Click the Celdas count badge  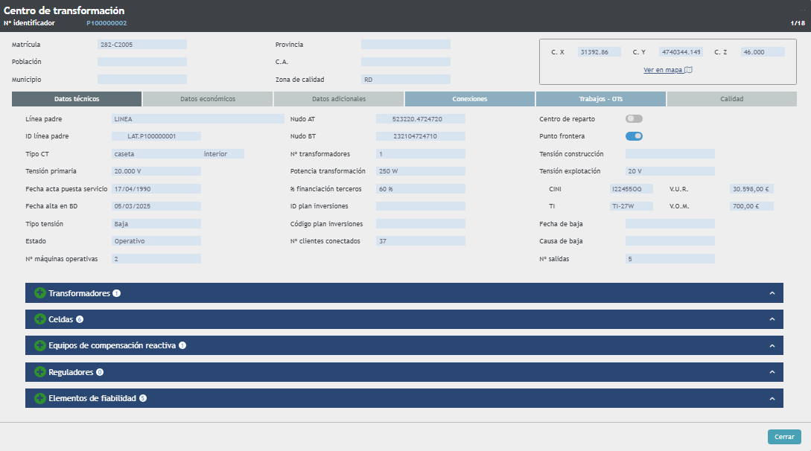point(80,320)
